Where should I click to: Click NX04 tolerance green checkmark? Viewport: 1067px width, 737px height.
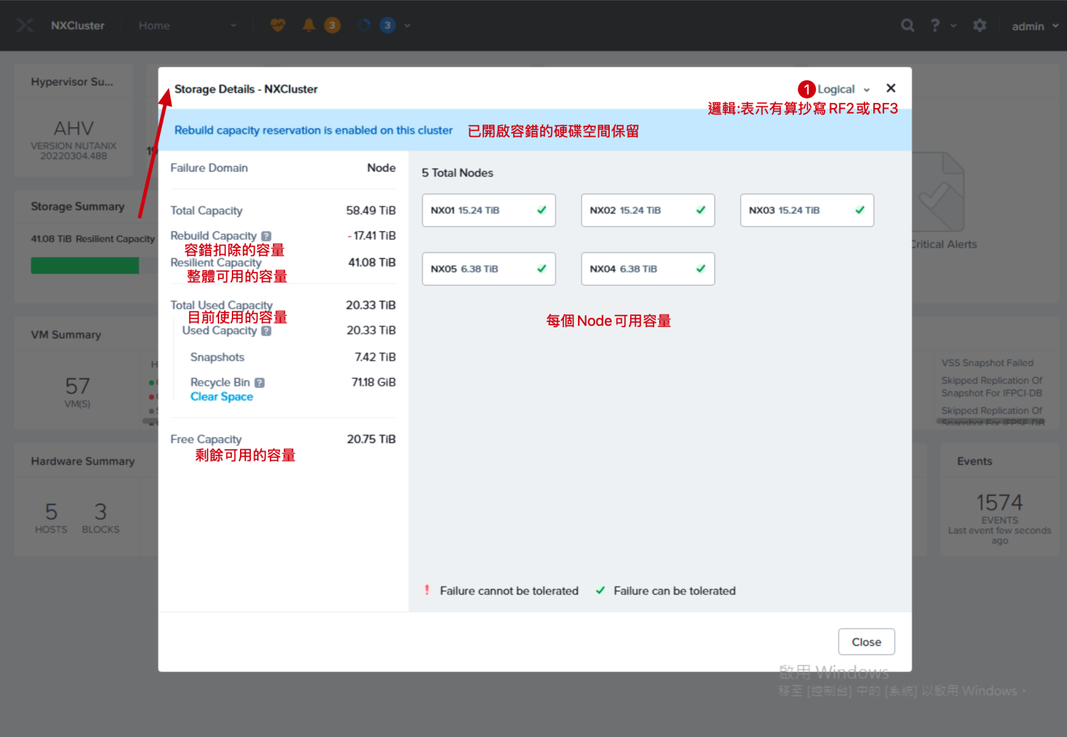click(701, 269)
